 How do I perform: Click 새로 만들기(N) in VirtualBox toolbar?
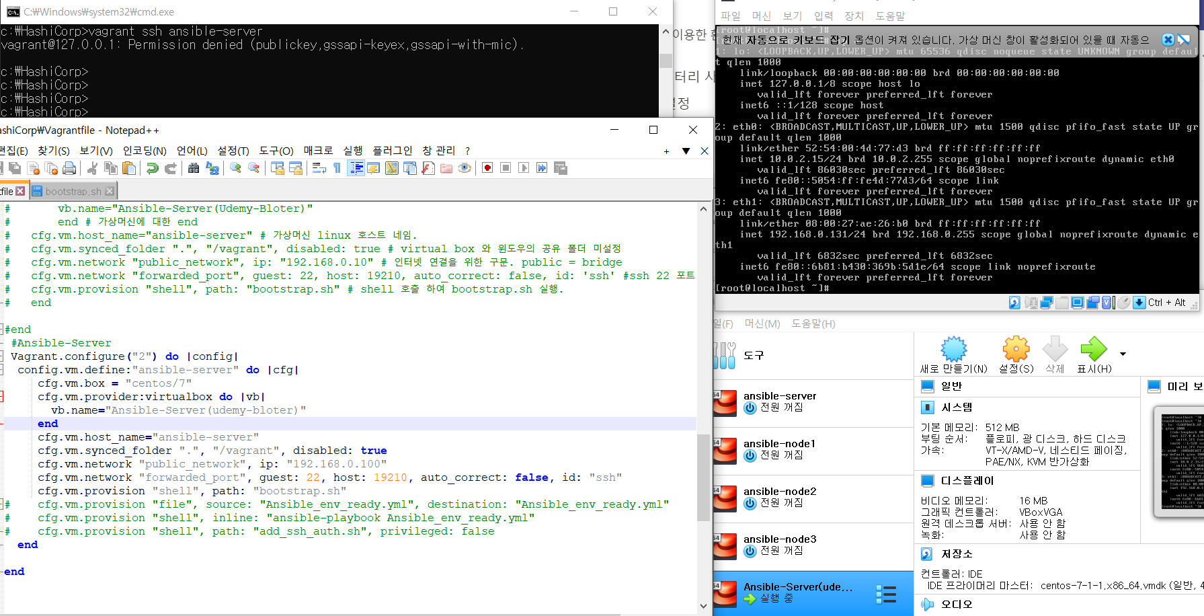tap(953, 355)
